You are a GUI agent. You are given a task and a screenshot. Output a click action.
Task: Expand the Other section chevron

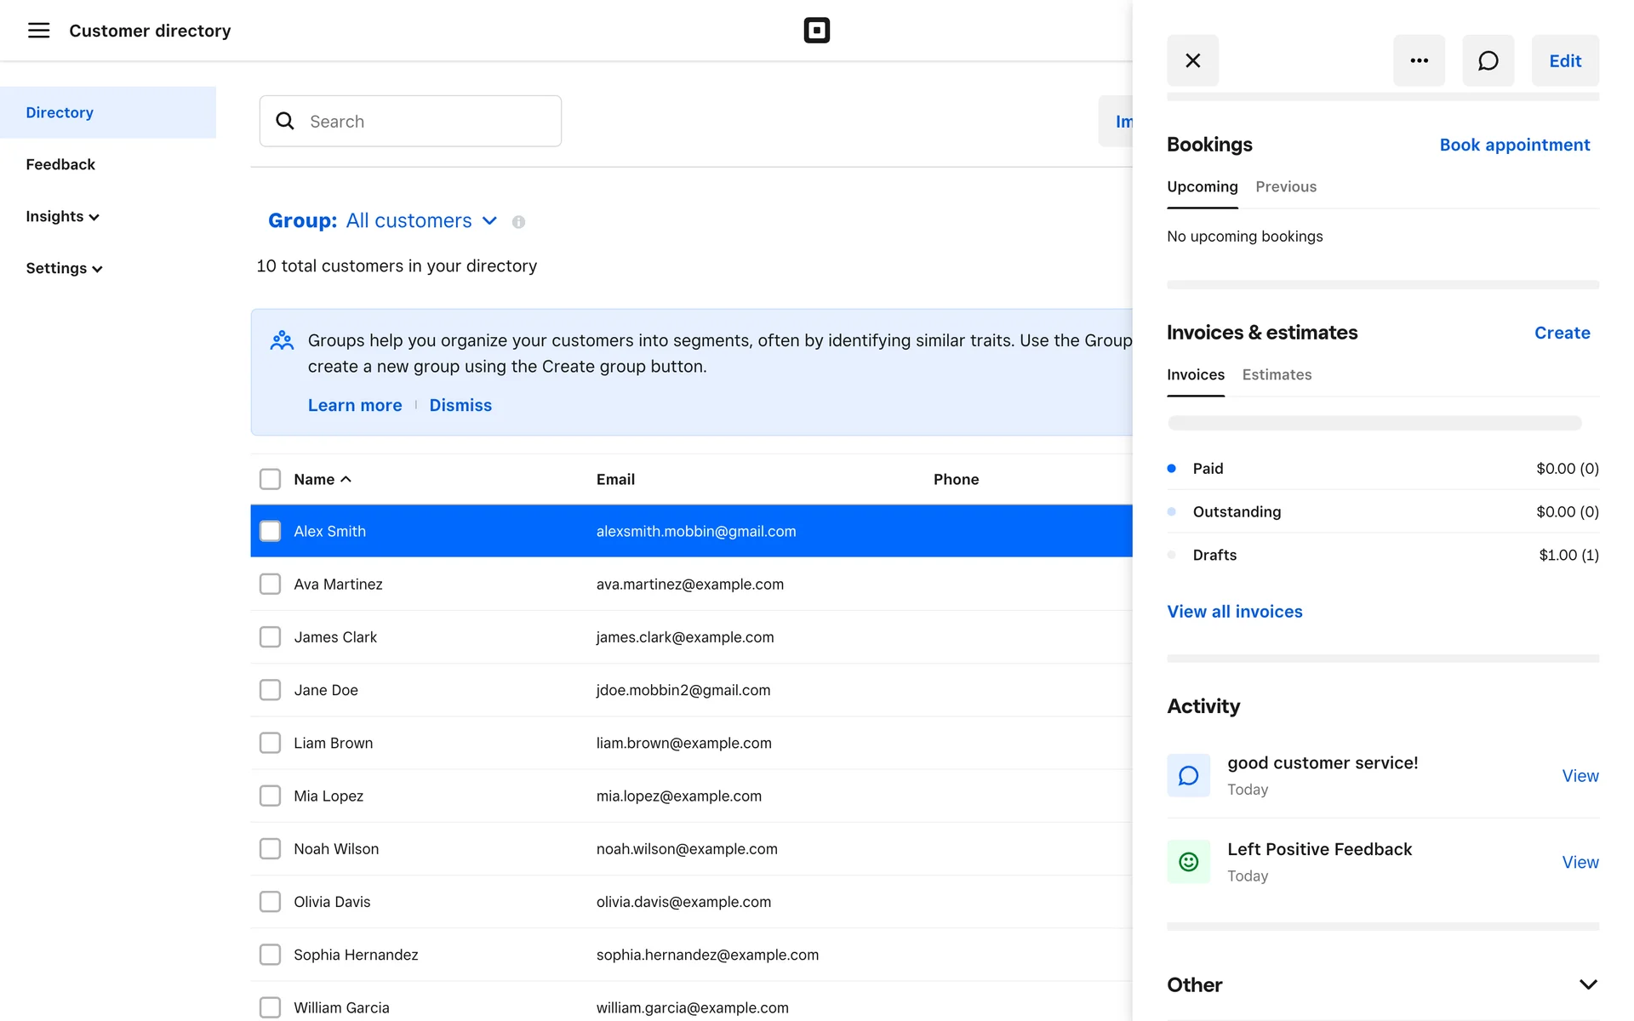(x=1587, y=984)
